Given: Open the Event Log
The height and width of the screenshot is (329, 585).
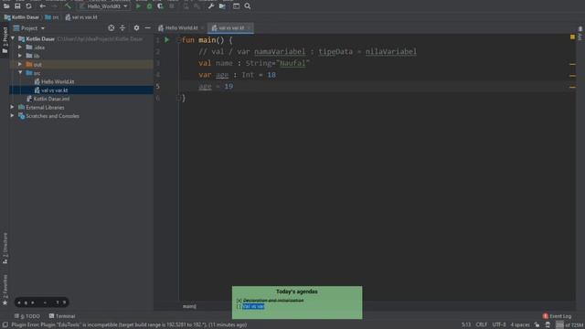Looking at the screenshot, I should [557, 316].
